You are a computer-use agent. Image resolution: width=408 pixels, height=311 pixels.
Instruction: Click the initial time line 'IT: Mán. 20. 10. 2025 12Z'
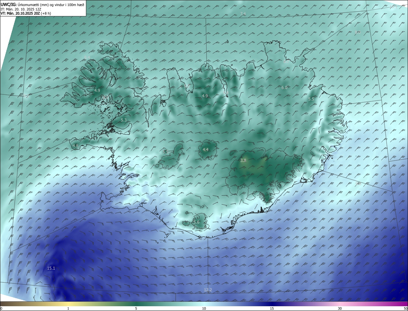[21, 10]
